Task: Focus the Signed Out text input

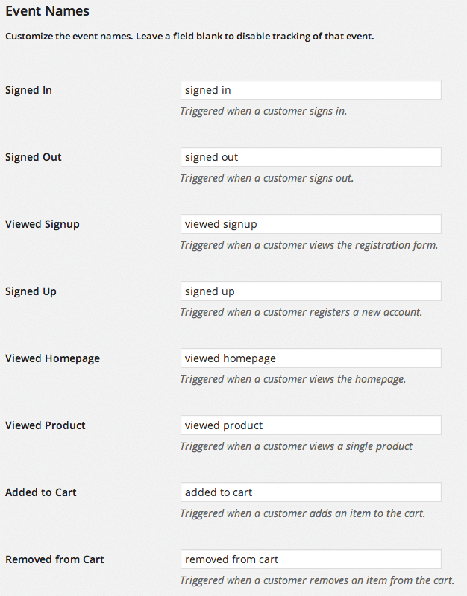Action: pos(310,157)
